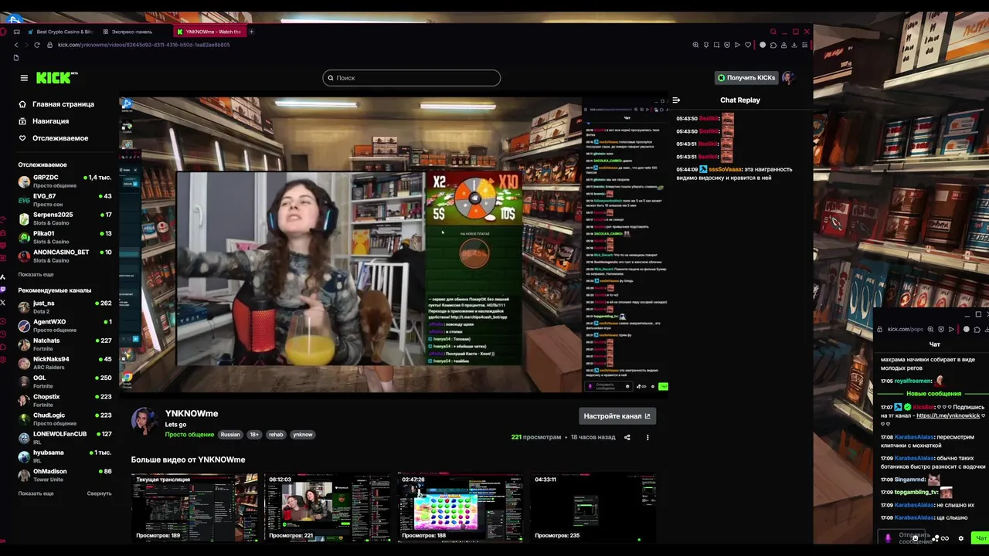Click the Просто общение category link
Viewport: 989px width, 556px height.
(x=189, y=435)
